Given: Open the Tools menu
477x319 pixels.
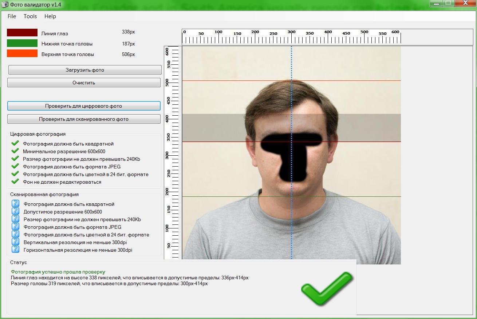Looking at the screenshot, I should [x=30, y=16].
